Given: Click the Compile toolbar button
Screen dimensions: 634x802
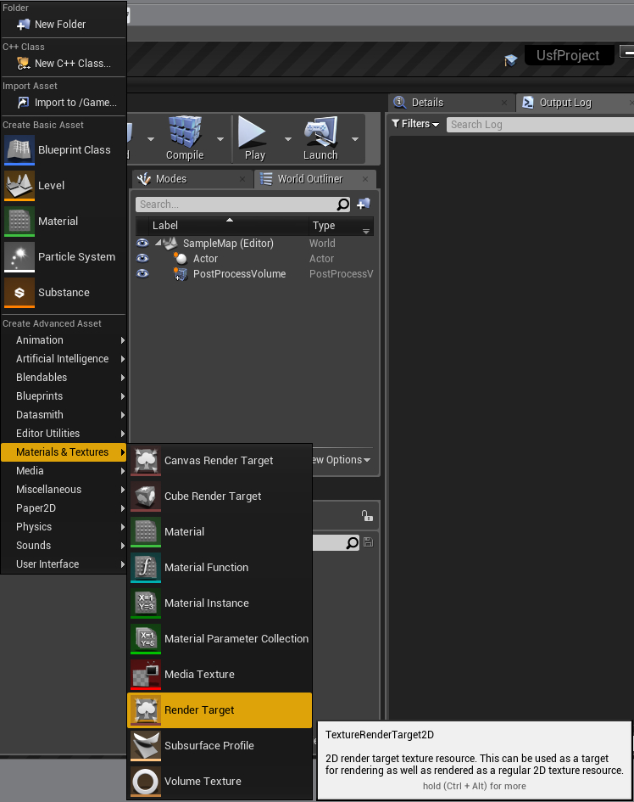Looking at the screenshot, I should coord(185,138).
